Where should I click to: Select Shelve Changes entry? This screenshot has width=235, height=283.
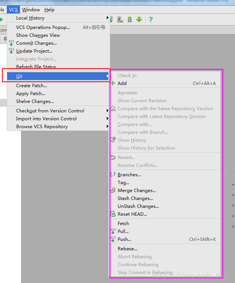pyautogui.click(x=58, y=101)
